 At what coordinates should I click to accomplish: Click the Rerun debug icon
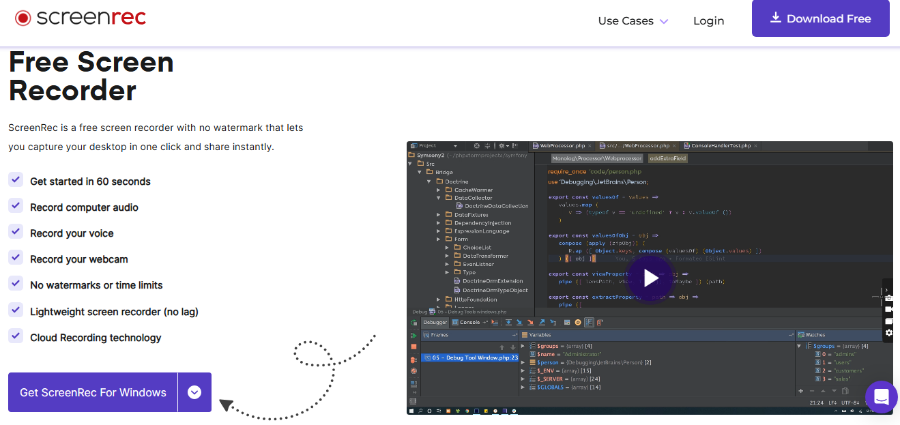[413, 323]
